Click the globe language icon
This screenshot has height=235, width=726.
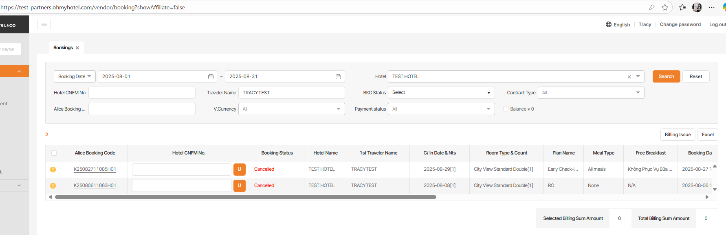[609, 24]
